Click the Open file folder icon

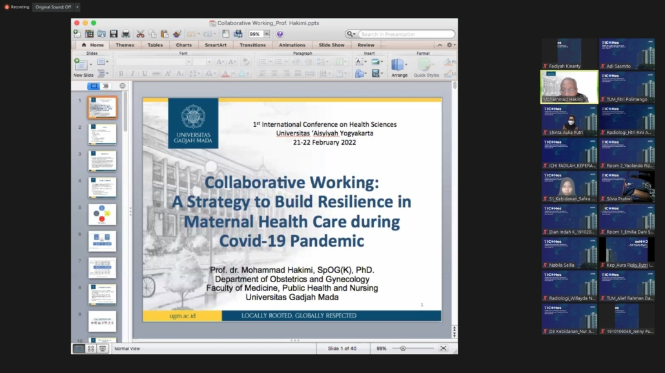tap(102, 34)
